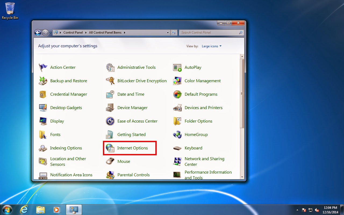Click the search magnifier icon
The width and height of the screenshot is (344, 215).
(x=241, y=33)
